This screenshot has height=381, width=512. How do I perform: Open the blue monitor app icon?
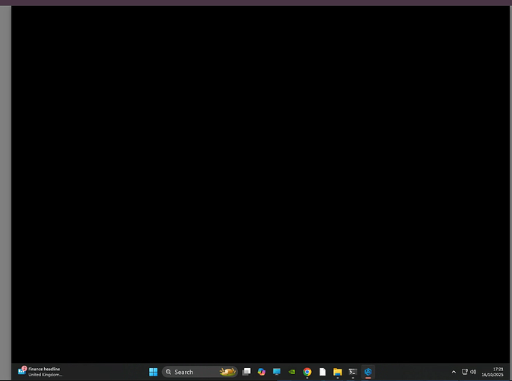tap(277, 372)
